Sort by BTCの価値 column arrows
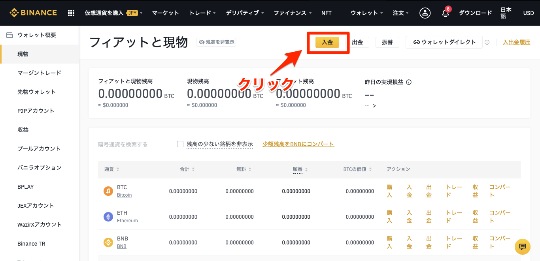Image resolution: width=540 pixels, height=261 pixels. 370,169
